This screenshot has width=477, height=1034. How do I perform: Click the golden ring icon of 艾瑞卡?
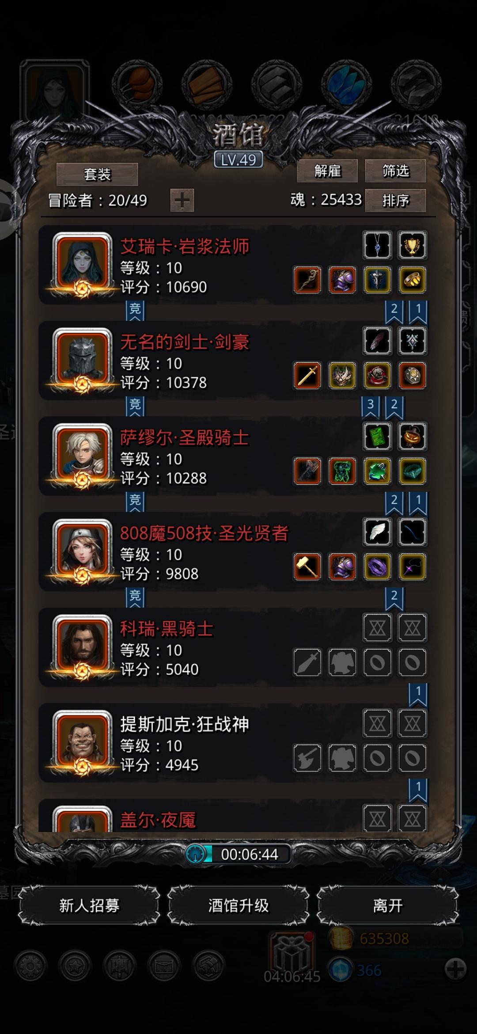tap(412, 280)
